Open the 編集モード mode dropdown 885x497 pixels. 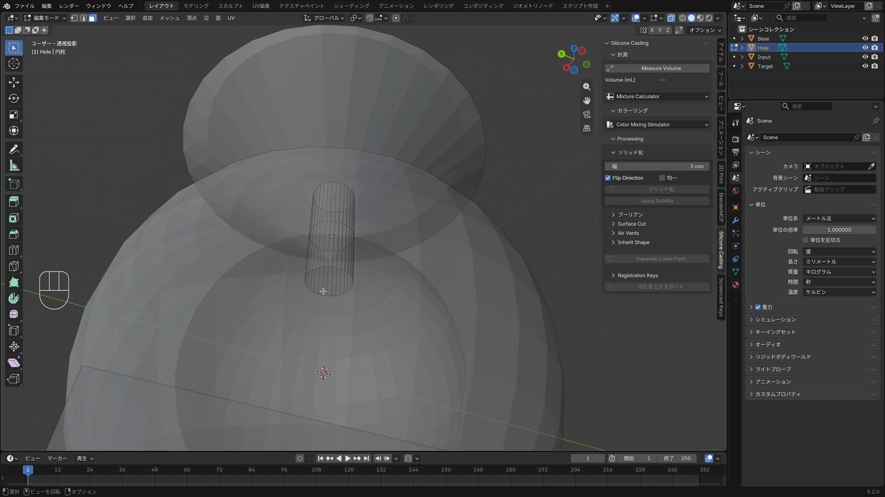45,18
